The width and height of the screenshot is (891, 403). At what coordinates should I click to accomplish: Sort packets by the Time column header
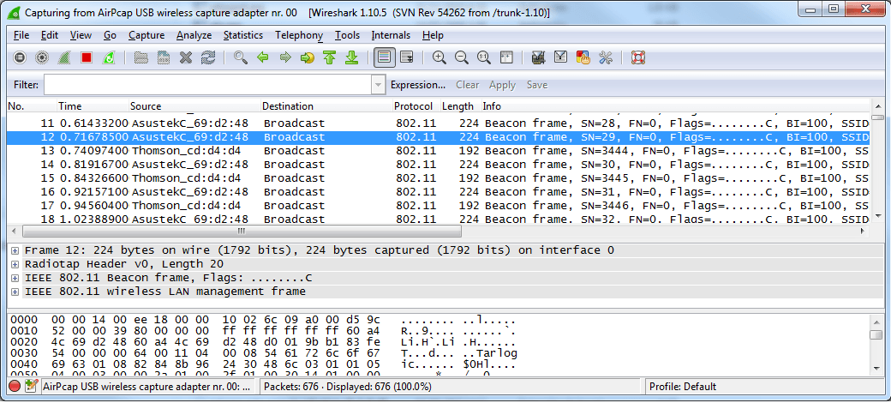coord(93,106)
